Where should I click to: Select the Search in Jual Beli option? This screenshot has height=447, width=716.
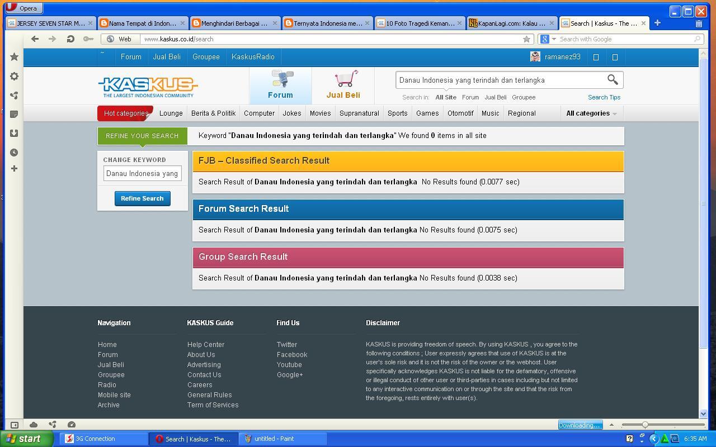point(495,97)
